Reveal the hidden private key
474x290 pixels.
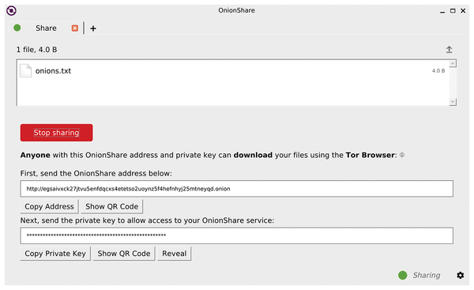[174, 254]
